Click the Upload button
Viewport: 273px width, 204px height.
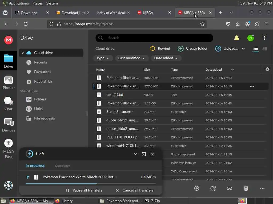[227, 49]
